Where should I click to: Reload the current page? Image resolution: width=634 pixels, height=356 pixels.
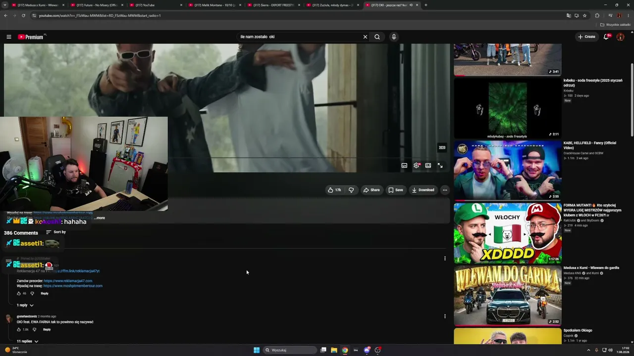[23, 15]
